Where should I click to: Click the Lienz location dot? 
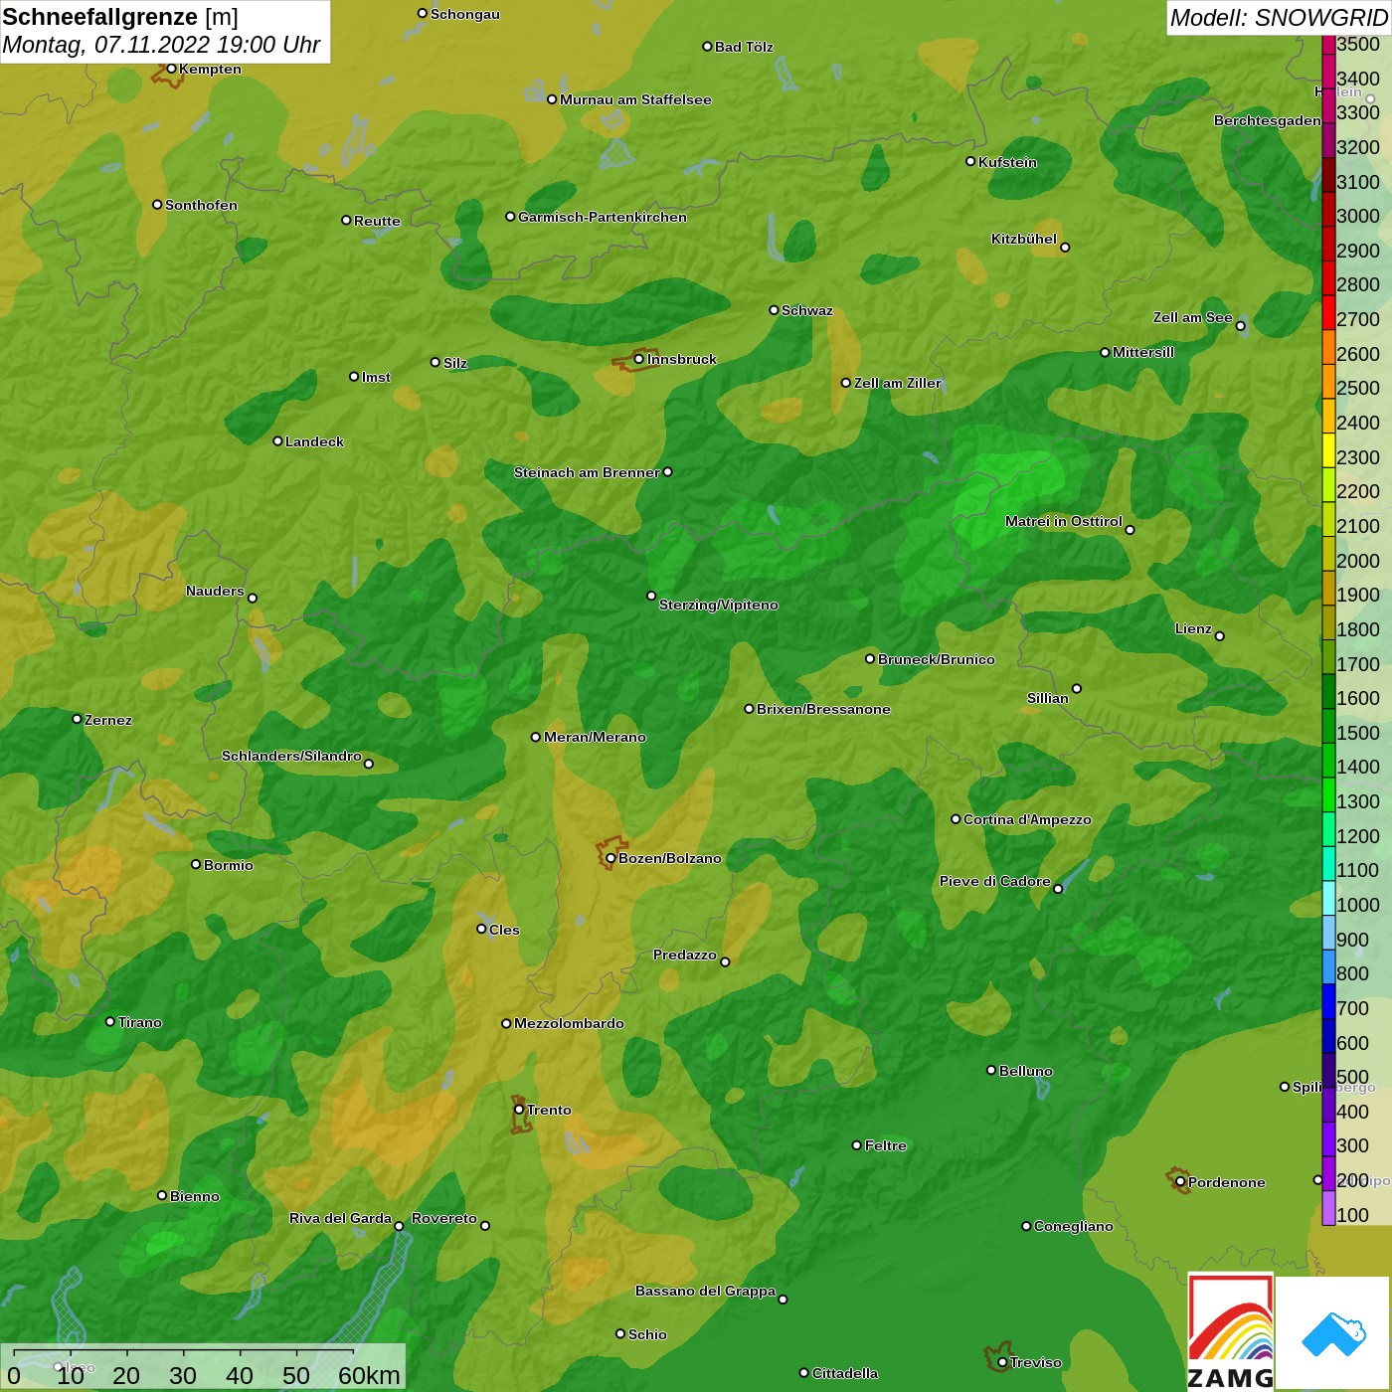point(1220,636)
